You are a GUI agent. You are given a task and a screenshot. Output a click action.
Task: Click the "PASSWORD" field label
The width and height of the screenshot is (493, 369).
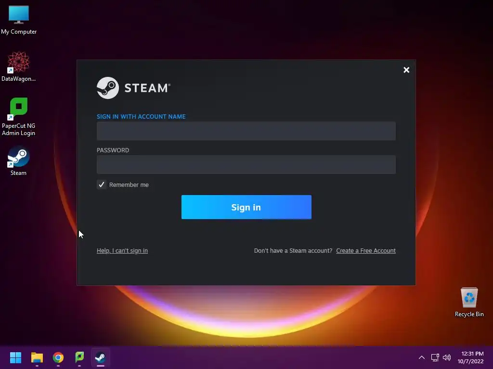[113, 150]
